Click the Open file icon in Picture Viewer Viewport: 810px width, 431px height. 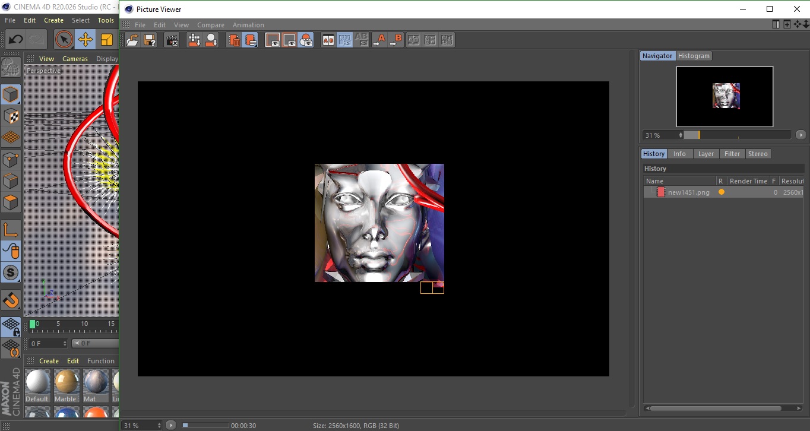(132, 40)
